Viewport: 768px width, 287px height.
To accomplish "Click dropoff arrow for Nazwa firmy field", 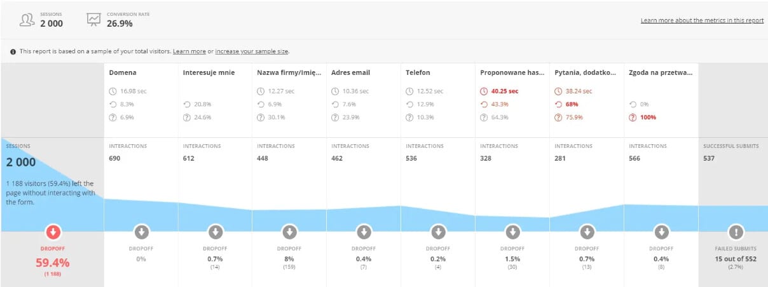I will tap(289, 231).
